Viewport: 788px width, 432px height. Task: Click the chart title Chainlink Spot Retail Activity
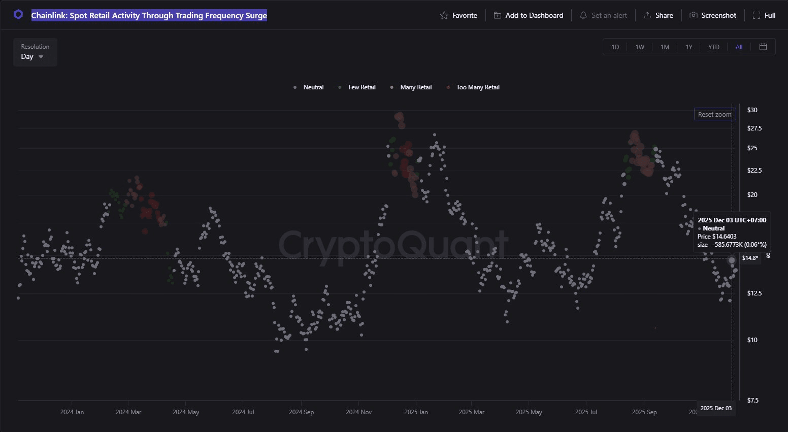(149, 15)
